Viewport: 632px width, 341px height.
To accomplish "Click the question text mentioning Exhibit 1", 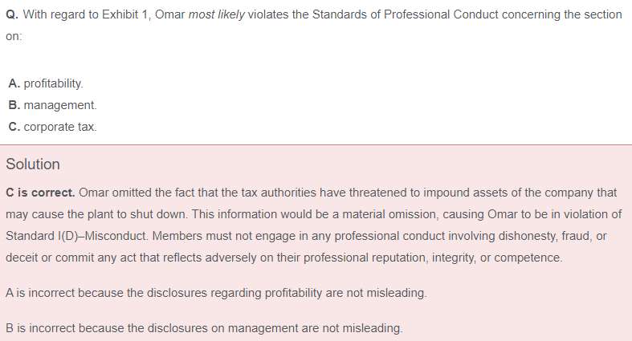I will [x=314, y=25].
